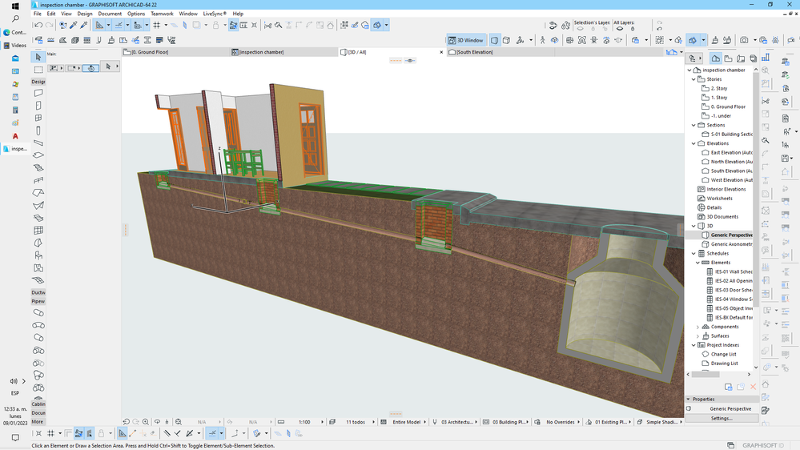Click the More button in Toolbox
The image size is (800, 450).
tap(38, 421)
